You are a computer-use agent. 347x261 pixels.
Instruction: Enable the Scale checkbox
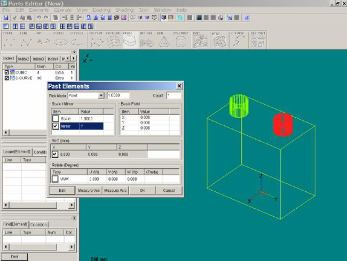pos(55,118)
